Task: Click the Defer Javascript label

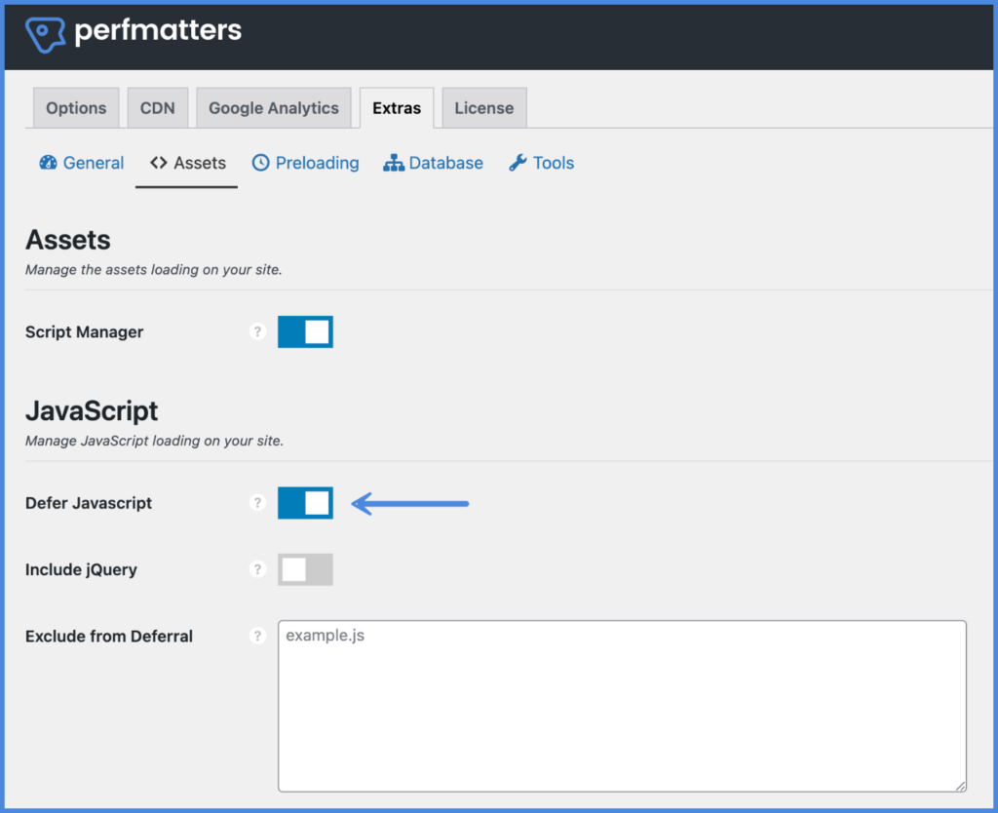Action: click(x=89, y=503)
